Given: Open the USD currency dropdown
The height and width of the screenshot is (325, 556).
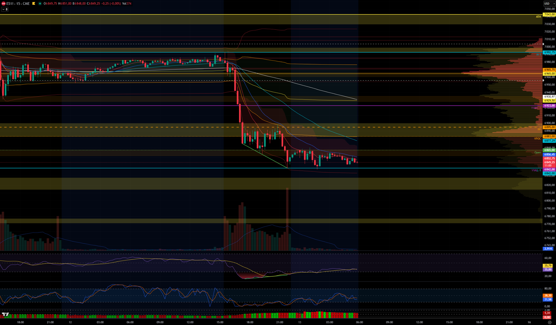Looking at the screenshot, I should pos(549,3).
